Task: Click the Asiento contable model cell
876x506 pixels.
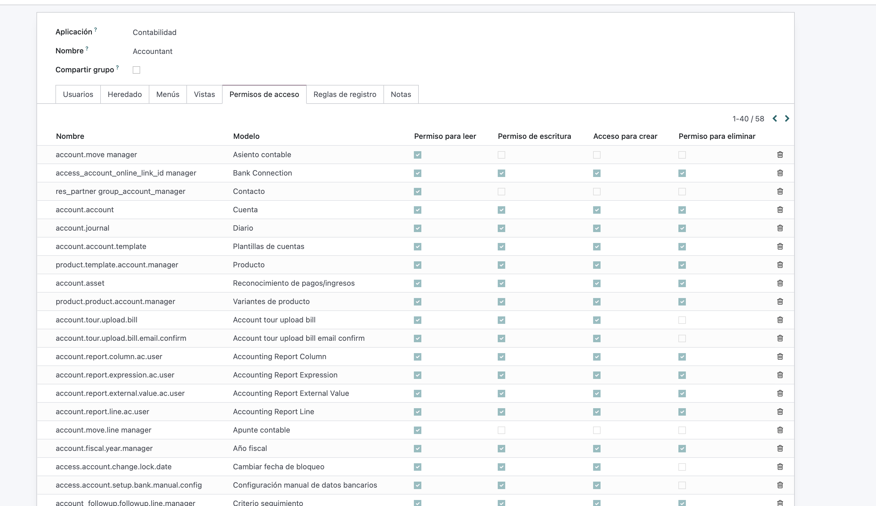Action: coord(262,155)
